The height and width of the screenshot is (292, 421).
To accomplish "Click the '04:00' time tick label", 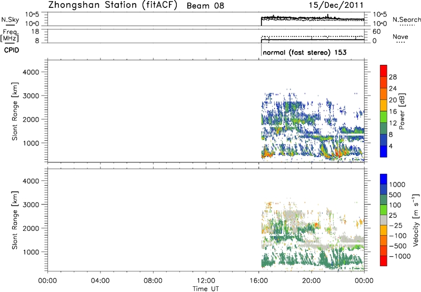I will pos(100,281).
